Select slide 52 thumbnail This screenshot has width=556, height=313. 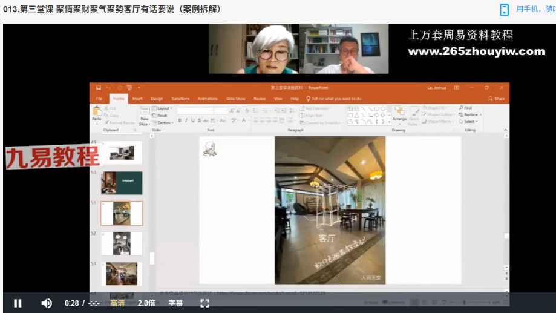[122, 244]
